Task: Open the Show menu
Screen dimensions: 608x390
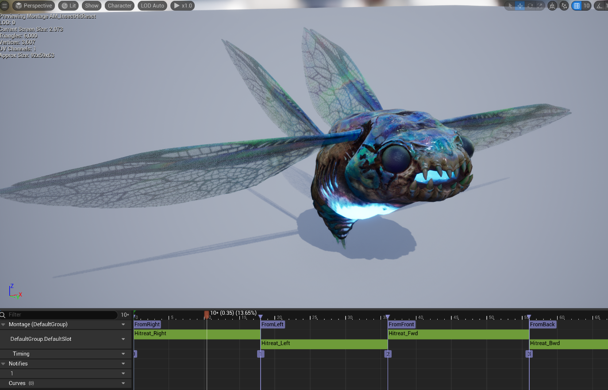Action: 92,6
